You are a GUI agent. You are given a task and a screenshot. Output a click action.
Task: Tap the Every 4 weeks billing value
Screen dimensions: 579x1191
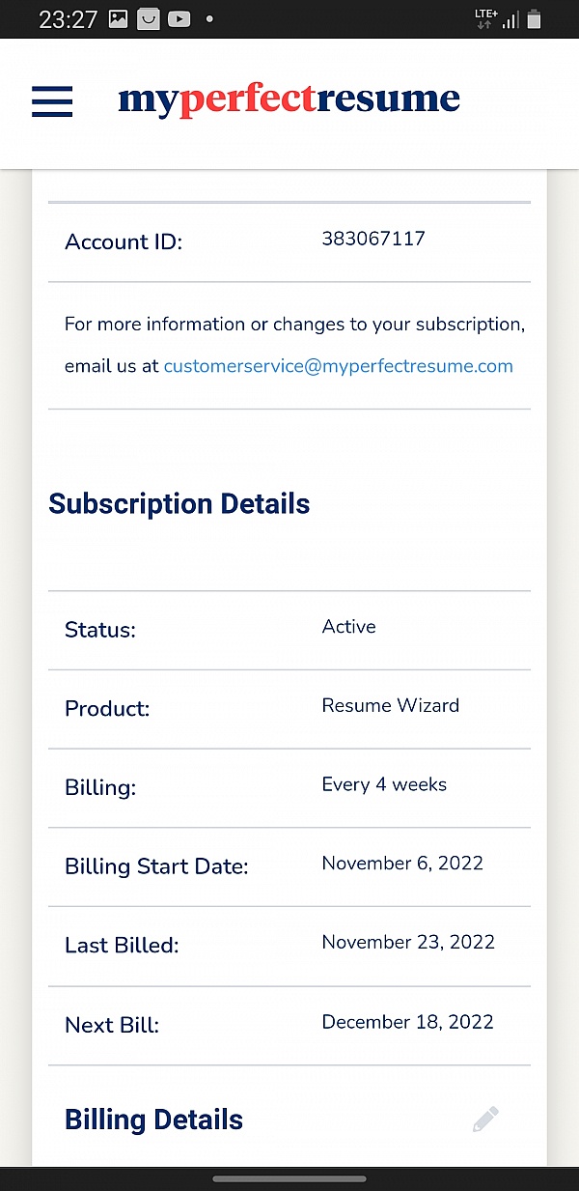click(384, 784)
